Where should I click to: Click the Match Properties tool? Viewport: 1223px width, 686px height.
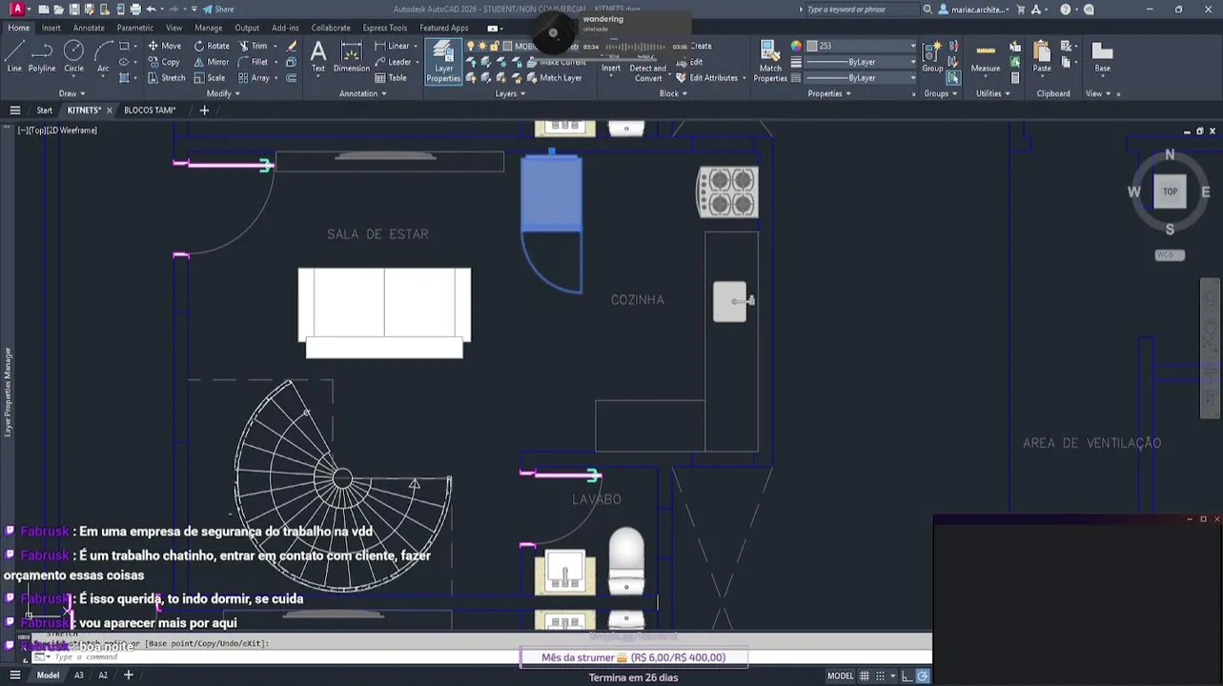[770, 61]
